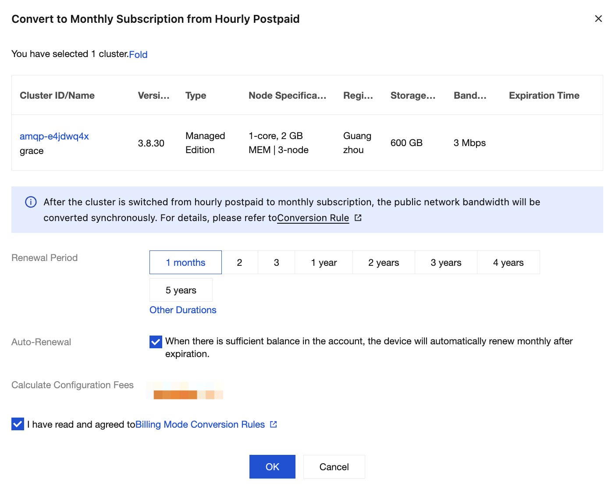Pick the 3 years renewal period
The image size is (612, 486).
(x=446, y=263)
